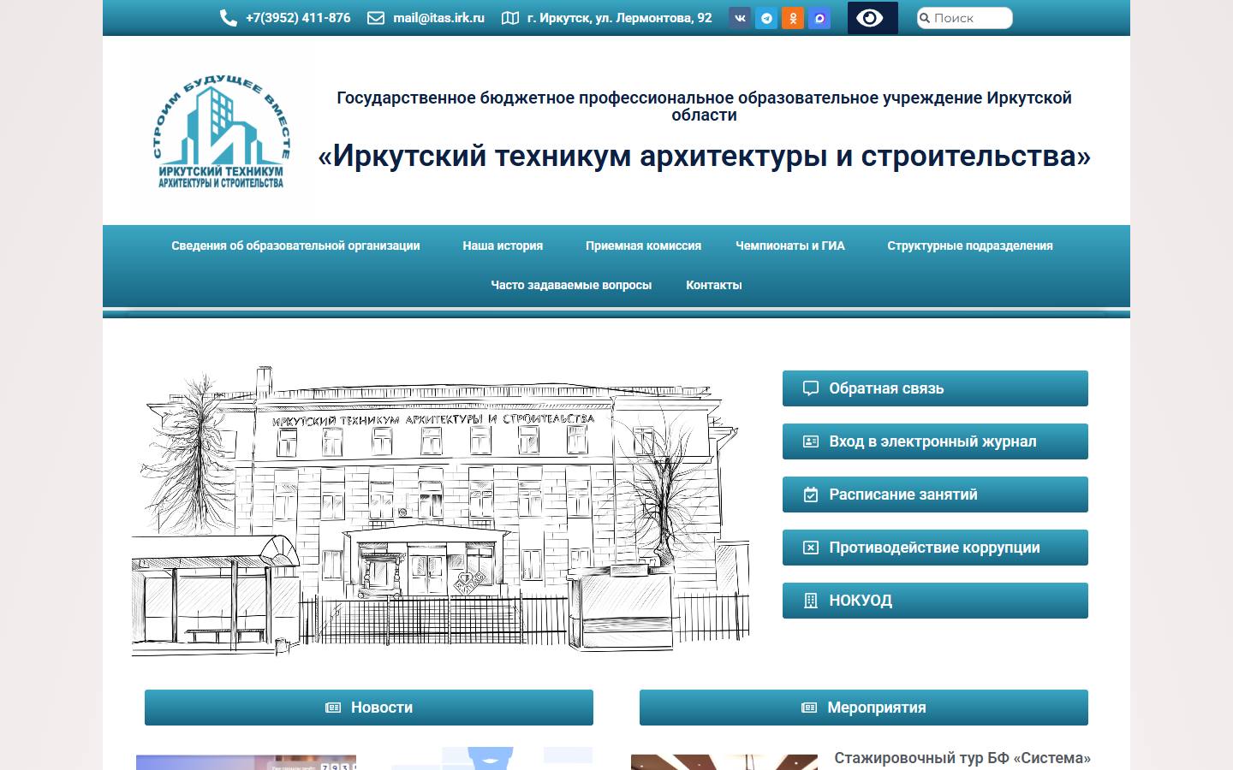Focus the Поиск search field

point(965,18)
